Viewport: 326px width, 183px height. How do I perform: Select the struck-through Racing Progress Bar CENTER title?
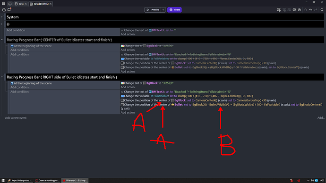[x=59, y=40]
